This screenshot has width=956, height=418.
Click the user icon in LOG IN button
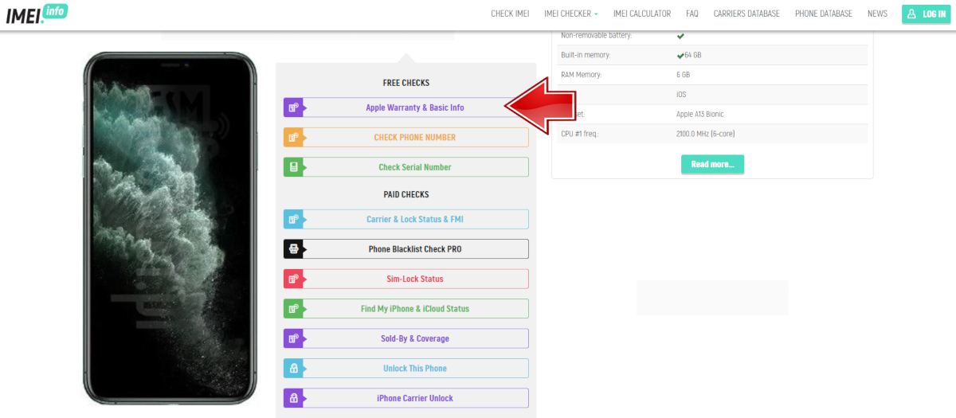(912, 14)
